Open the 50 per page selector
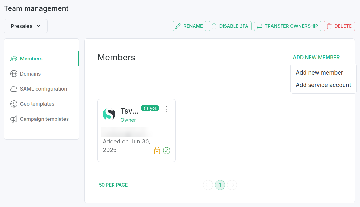The width and height of the screenshot is (360, 207). (113, 185)
